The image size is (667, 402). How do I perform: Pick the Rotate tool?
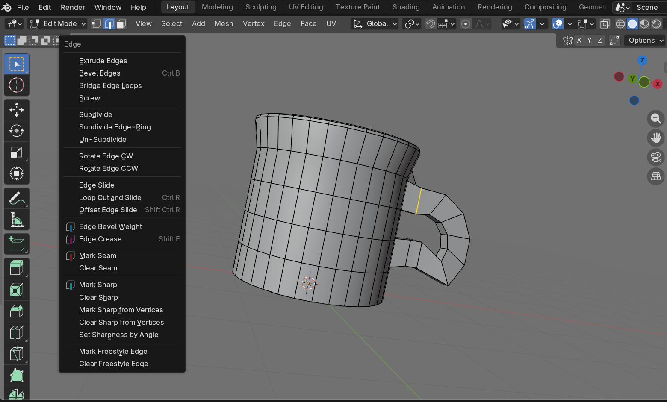tap(17, 131)
